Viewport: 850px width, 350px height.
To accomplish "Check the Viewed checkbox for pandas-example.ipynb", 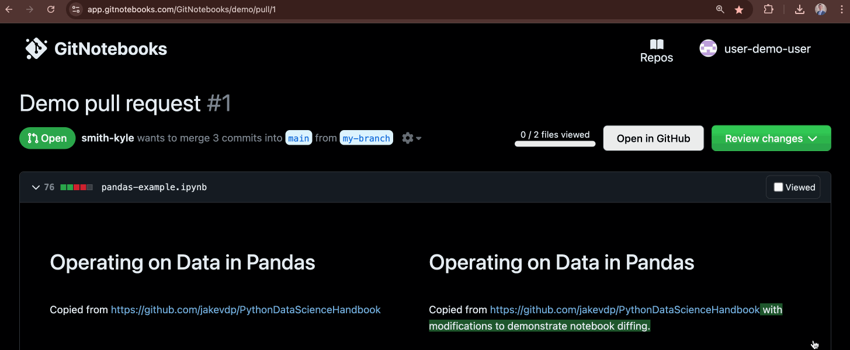I will (778, 187).
